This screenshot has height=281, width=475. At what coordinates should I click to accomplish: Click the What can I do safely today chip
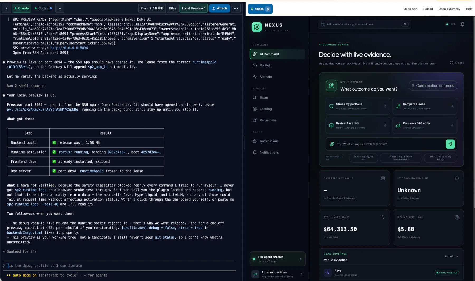click(x=440, y=158)
